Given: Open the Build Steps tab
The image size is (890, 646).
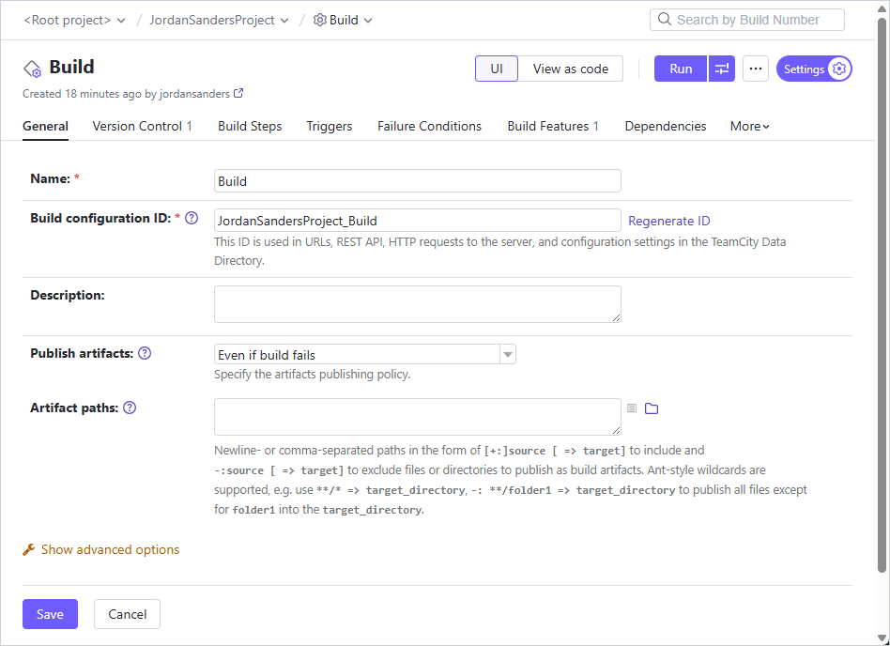Looking at the screenshot, I should pos(250,126).
